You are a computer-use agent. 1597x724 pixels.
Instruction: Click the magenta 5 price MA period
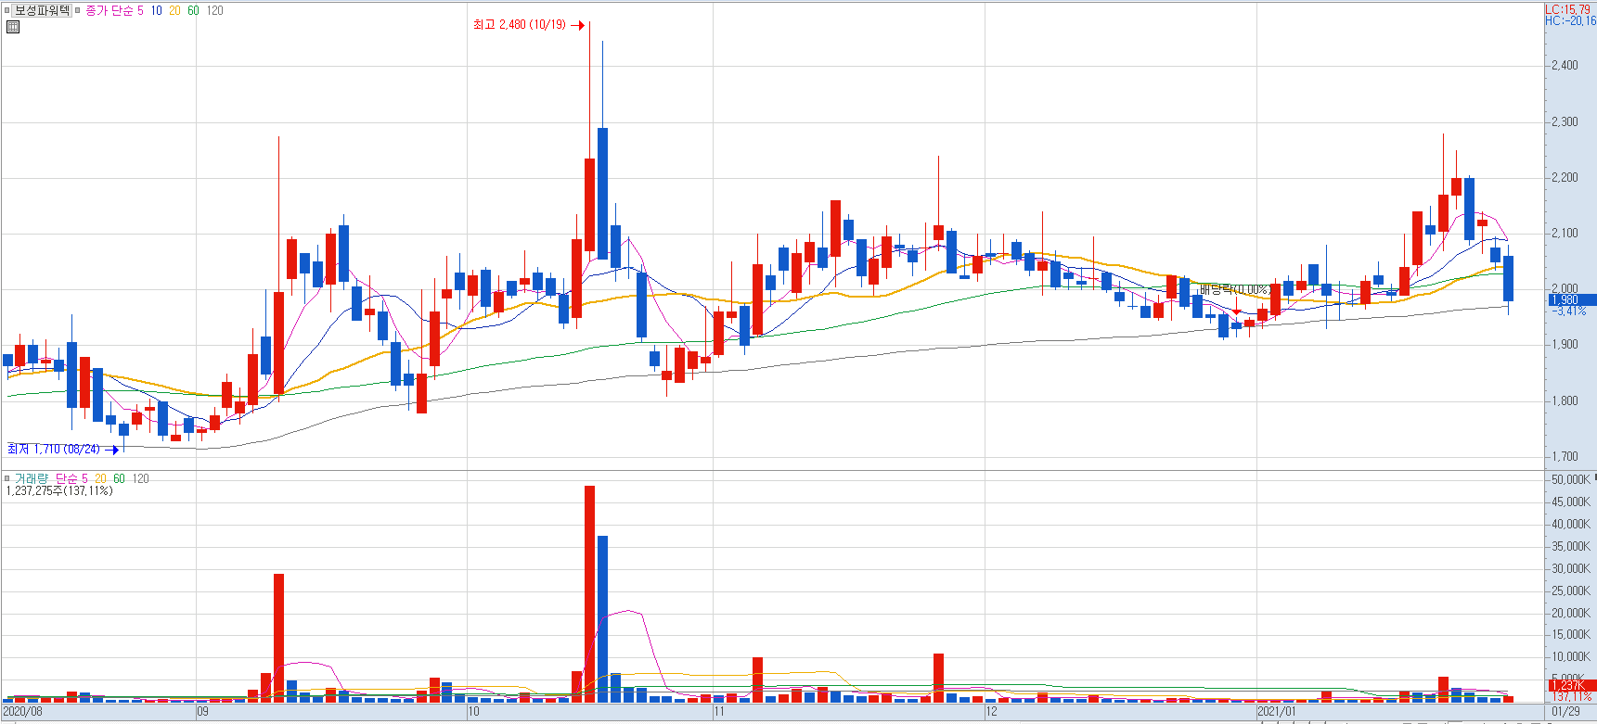[x=140, y=11]
